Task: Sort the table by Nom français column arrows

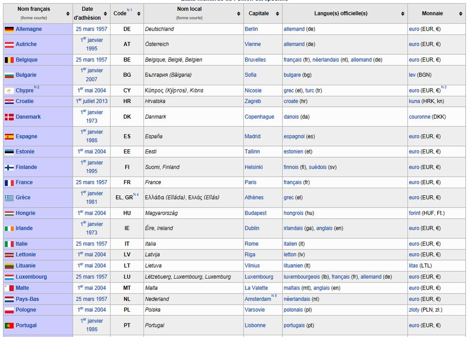Action: pos(68,14)
